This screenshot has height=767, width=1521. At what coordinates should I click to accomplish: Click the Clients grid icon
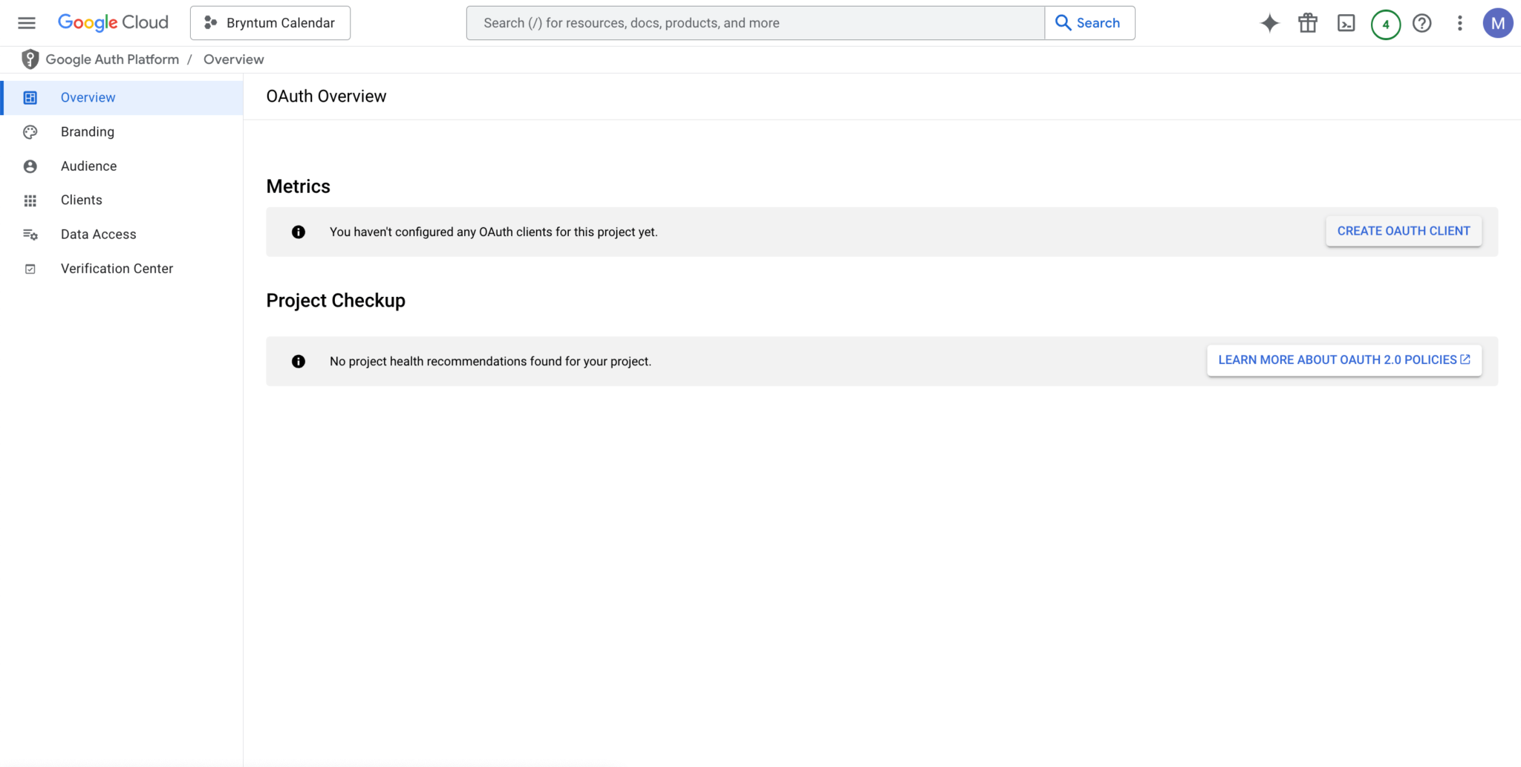tap(30, 200)
